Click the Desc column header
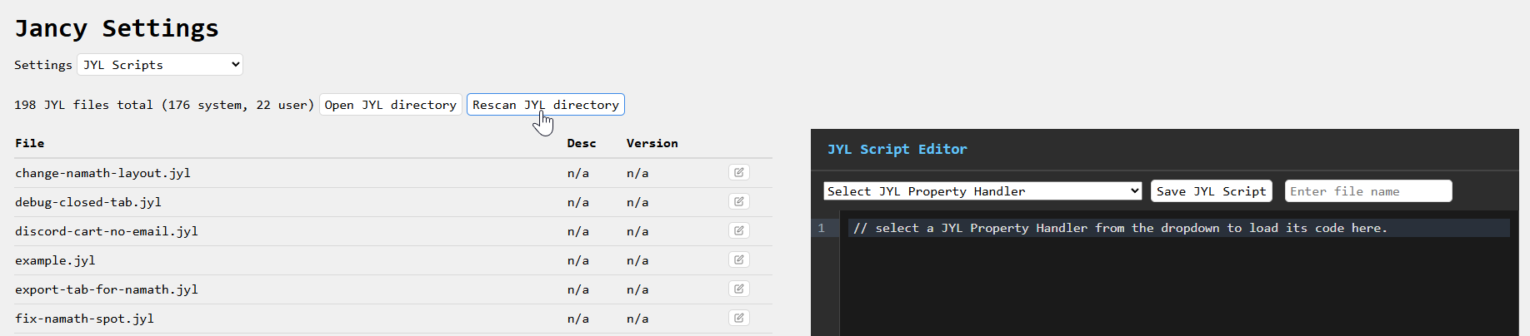The image size is (1530, 336). [x=582, y=143]
